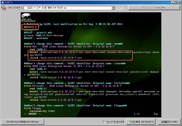Select the SLES-11-SP1-DVD ISO combo box

click(69, 8)
